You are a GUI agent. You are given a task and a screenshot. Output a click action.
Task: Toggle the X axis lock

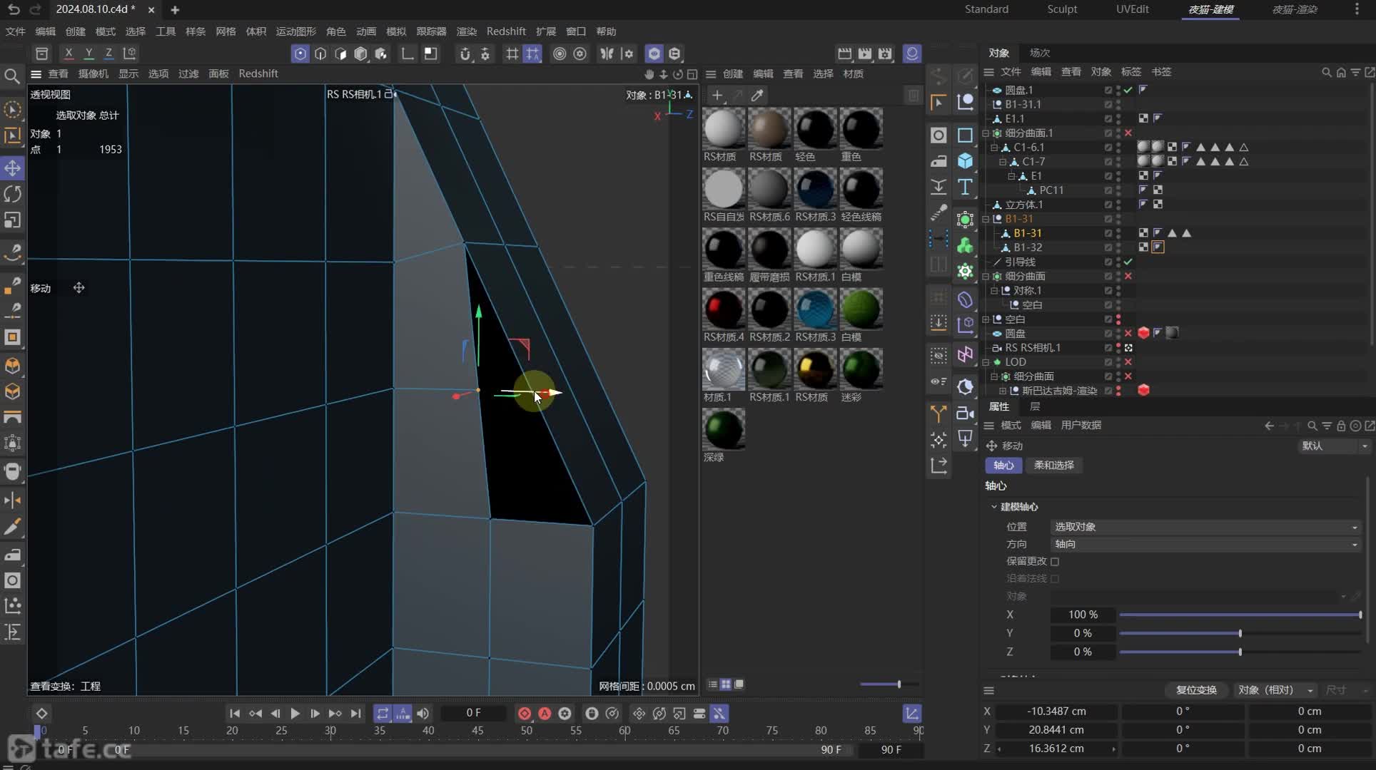pos(69,53)
